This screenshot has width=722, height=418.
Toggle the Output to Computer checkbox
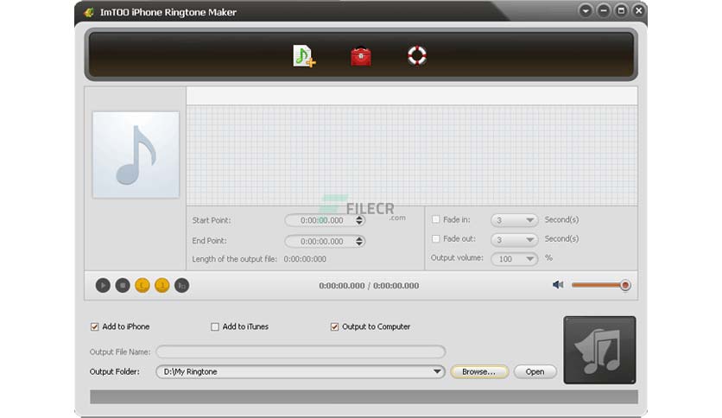334,326
